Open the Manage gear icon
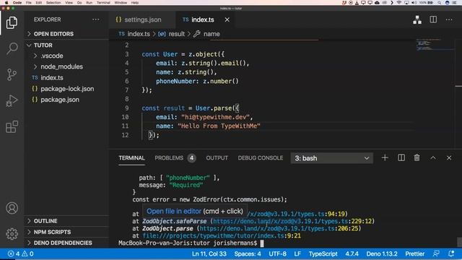The height and width of the screenshot is (260, 462). 12,234
